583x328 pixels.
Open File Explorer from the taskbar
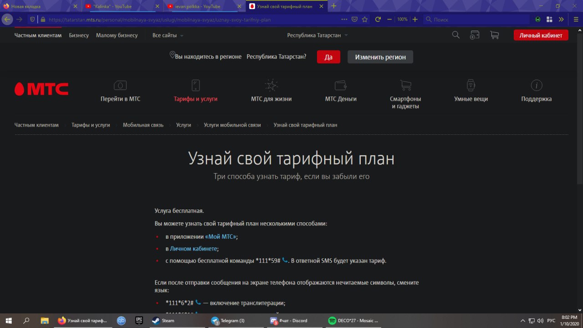click(x=44, y=321)
